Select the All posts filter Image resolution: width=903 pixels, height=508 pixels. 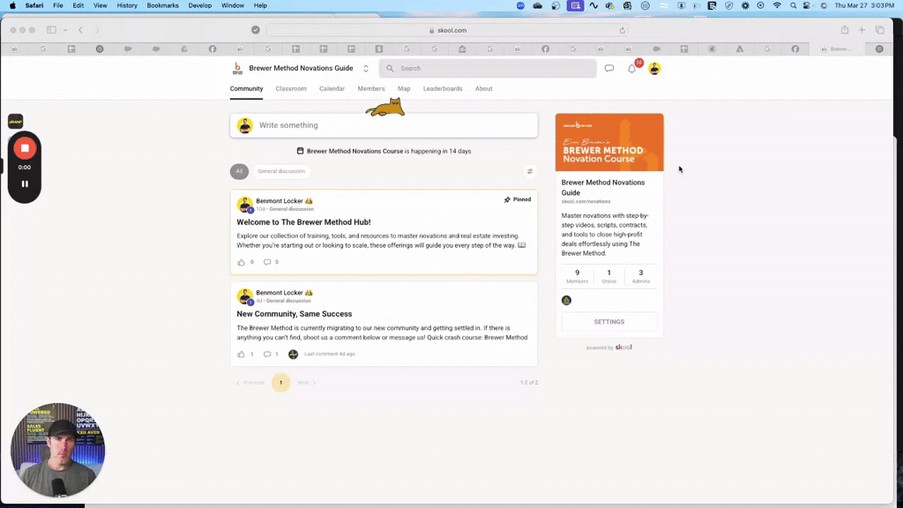[x=240, y=171]
